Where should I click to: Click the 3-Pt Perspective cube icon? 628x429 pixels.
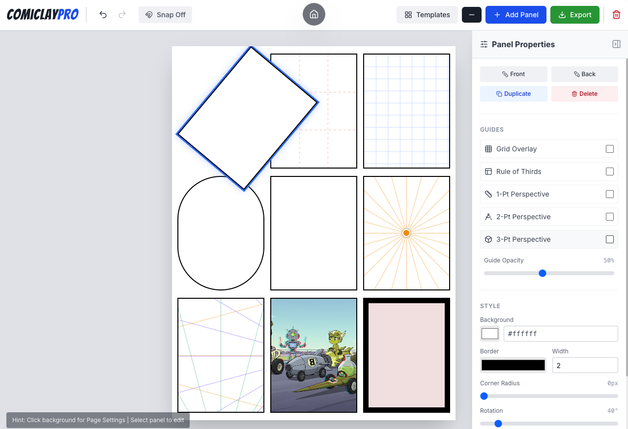coord(488,239)
